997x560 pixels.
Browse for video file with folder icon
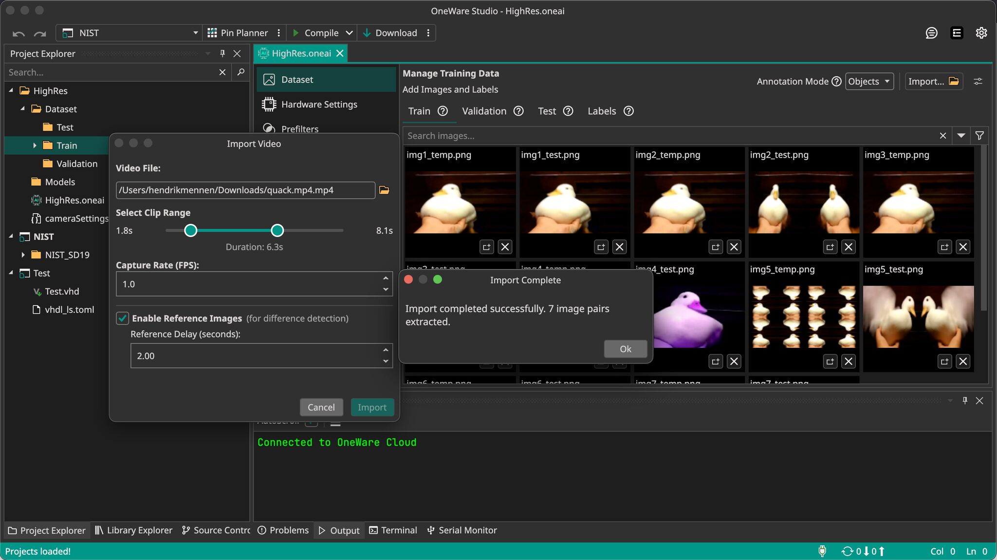[x=384, y=190]
